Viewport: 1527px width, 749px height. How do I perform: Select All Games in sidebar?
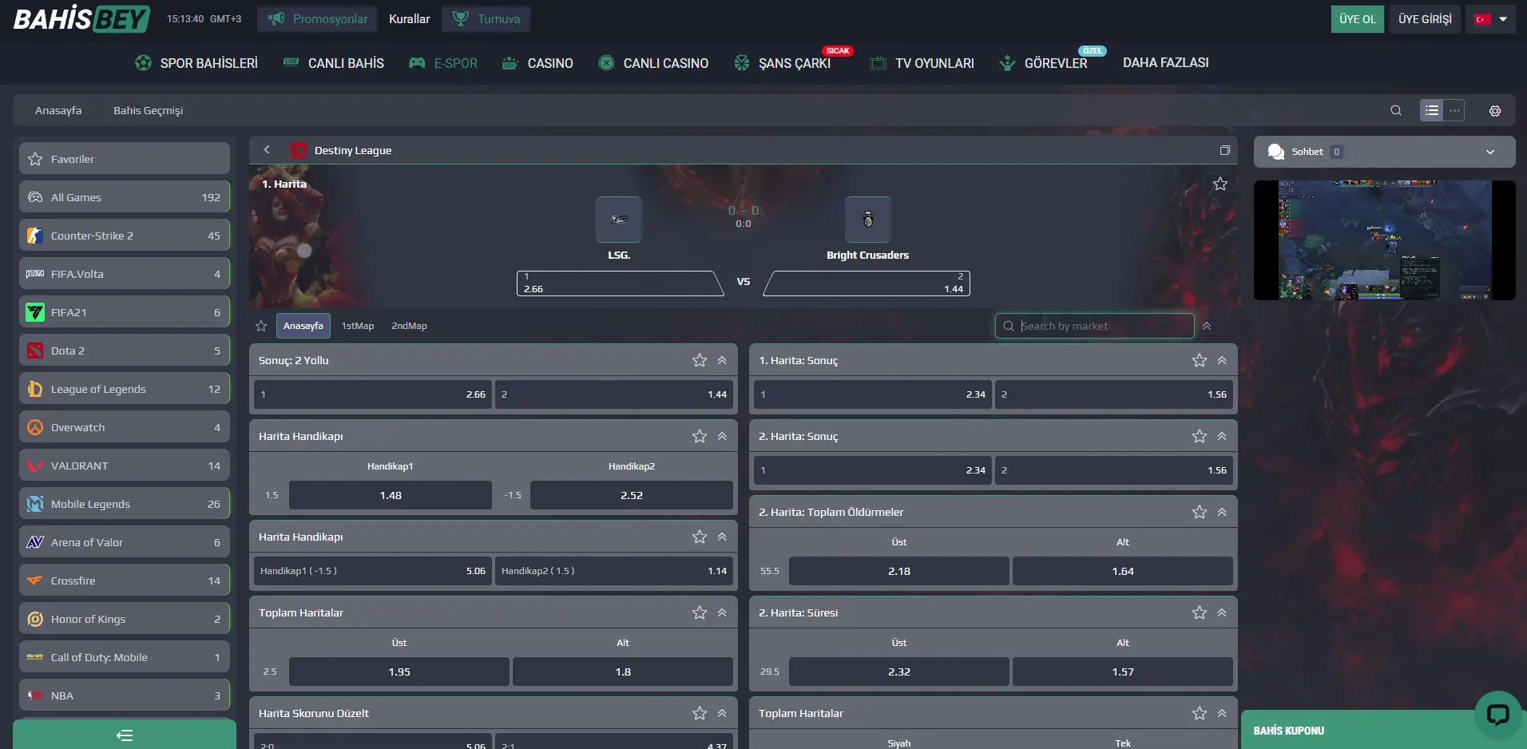(124, 197)
